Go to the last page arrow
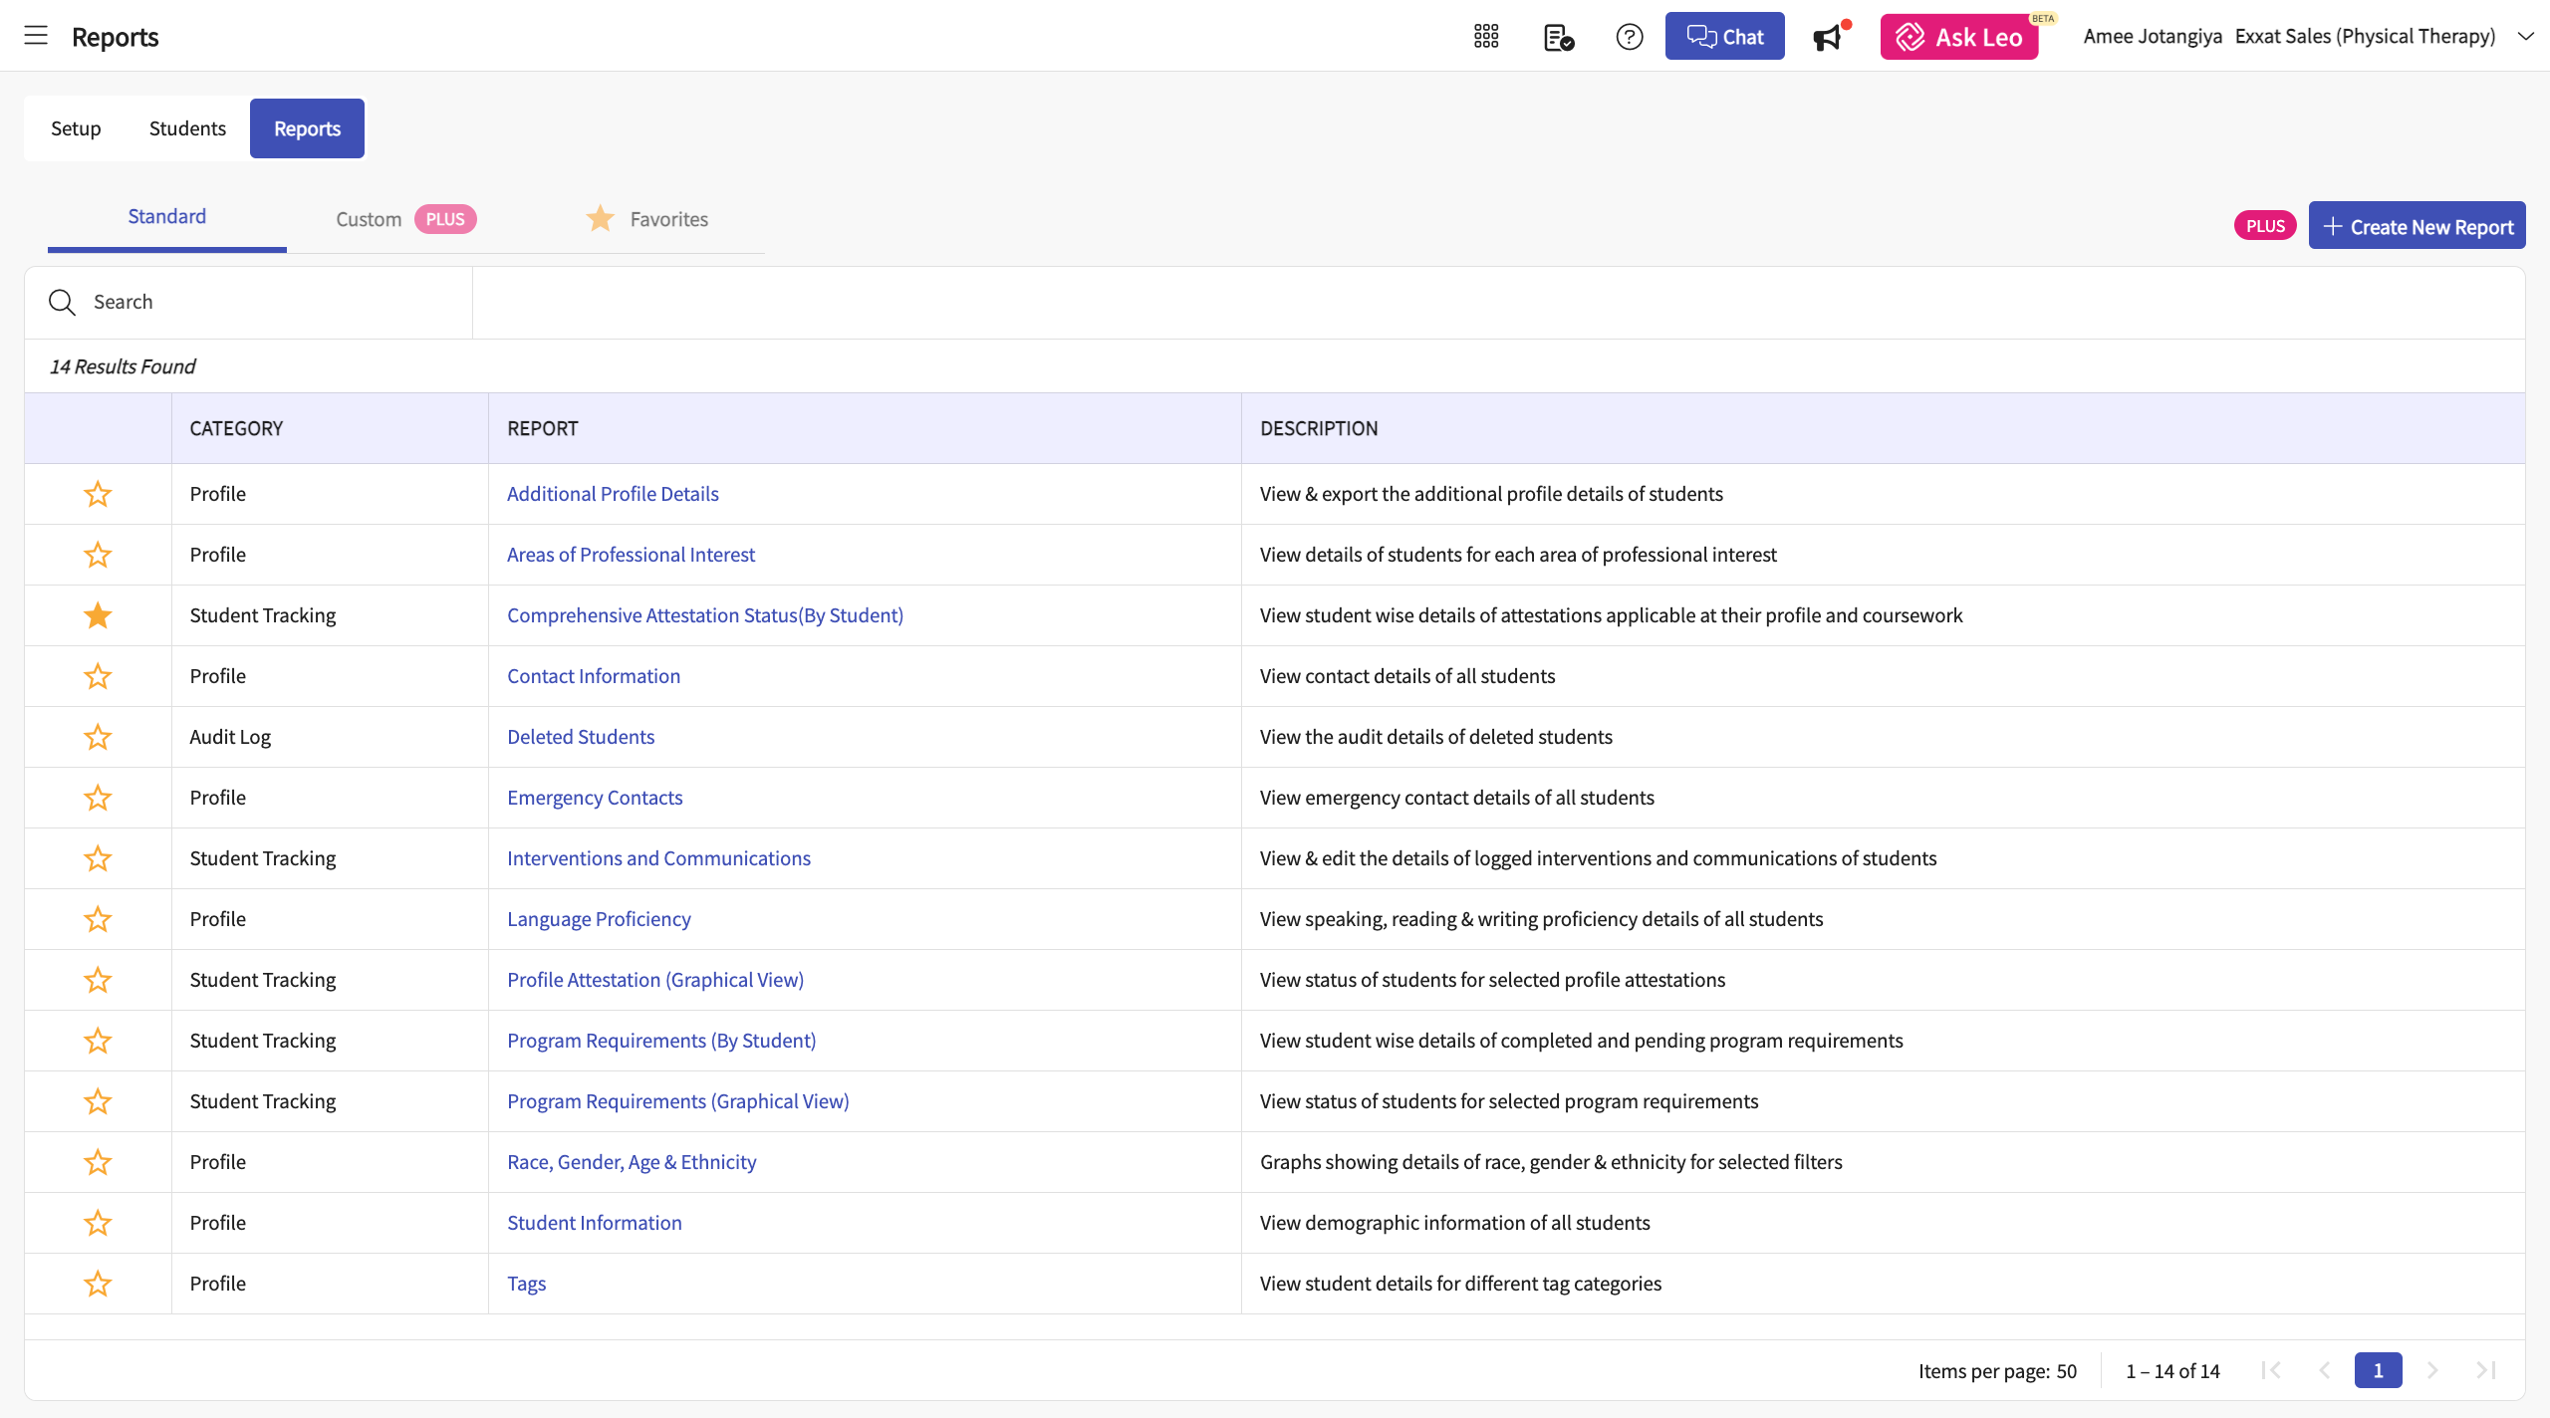 click(2485, 1370)
